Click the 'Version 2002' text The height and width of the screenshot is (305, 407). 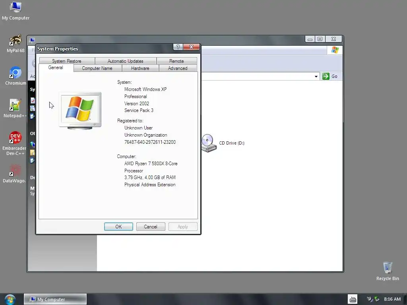137,104
